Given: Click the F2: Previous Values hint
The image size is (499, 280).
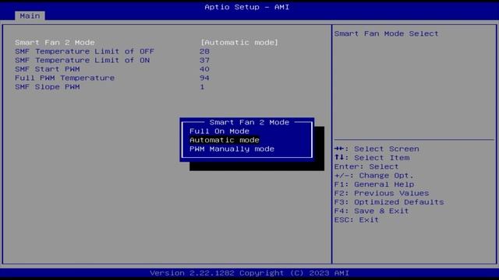Looking at the screenshot, I should pyautogui.click(x=381, y=194).
